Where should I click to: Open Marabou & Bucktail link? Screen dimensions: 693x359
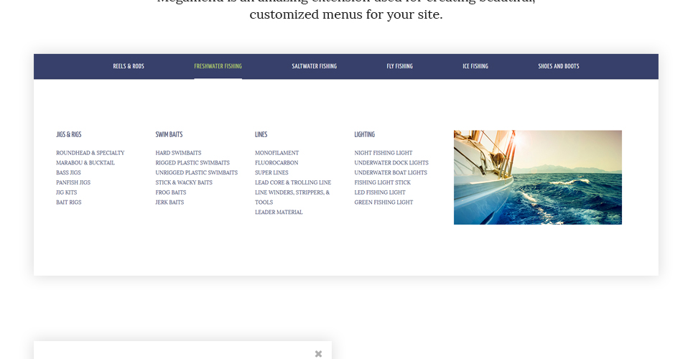click(85, 163)
